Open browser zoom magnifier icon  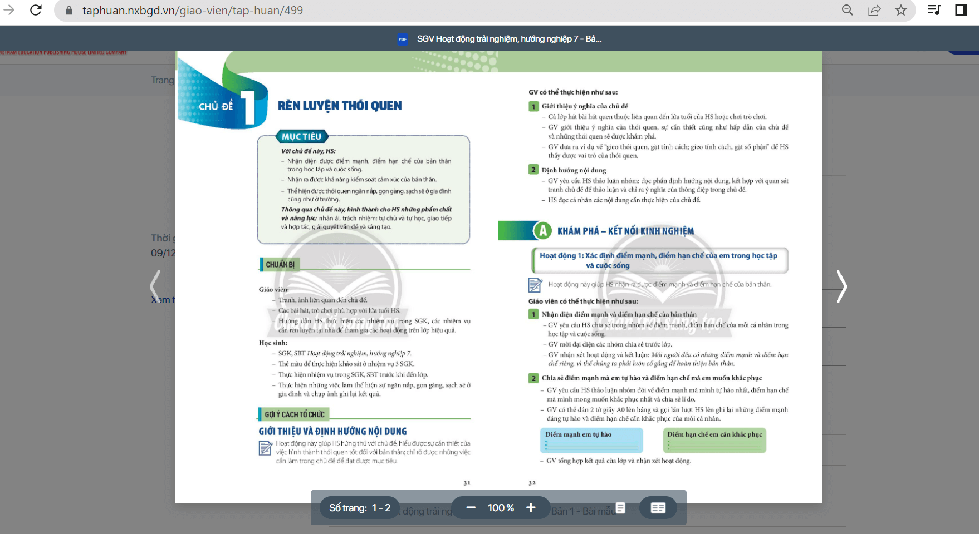point(848,10)
